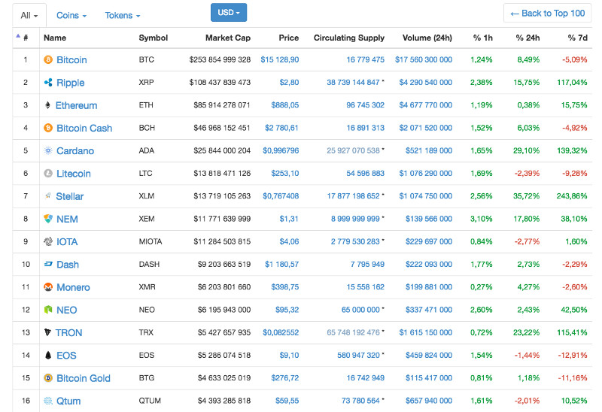Open the USD currency selector
The image size is (602, 412).
tap(229, 13)
